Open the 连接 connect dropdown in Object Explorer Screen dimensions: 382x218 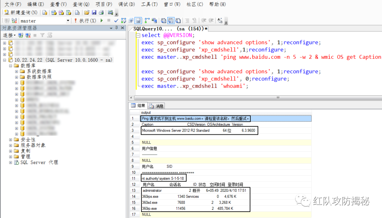point(9,35)
